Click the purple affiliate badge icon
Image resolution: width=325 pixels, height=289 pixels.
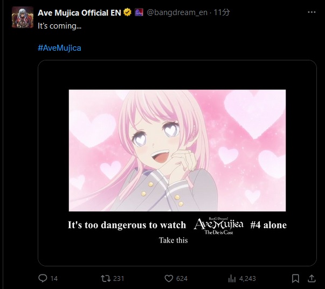tap(139, 12)
